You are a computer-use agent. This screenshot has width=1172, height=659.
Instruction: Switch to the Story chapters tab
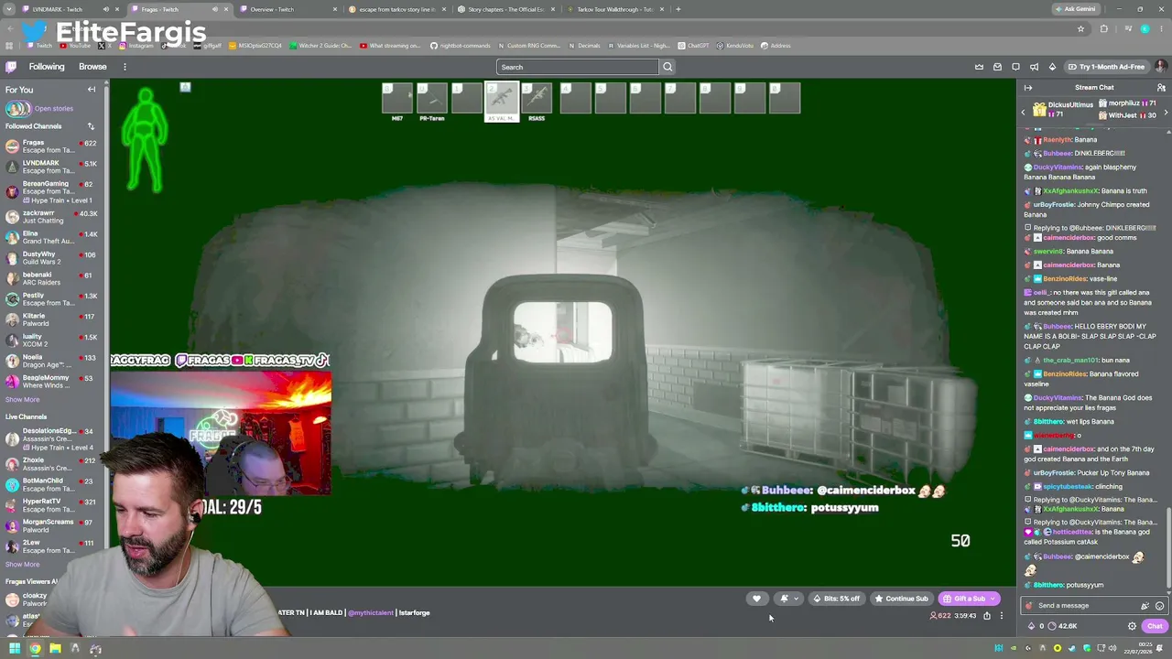point(506,9)
